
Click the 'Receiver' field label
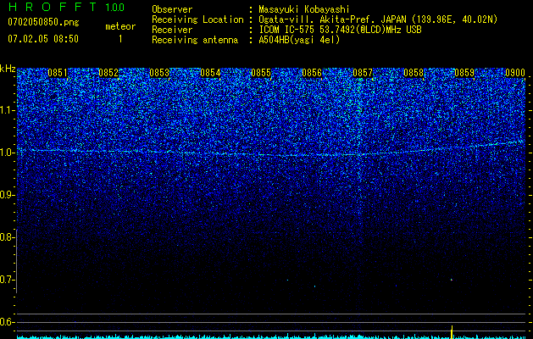pyautogui.click(x=172, y=30)
